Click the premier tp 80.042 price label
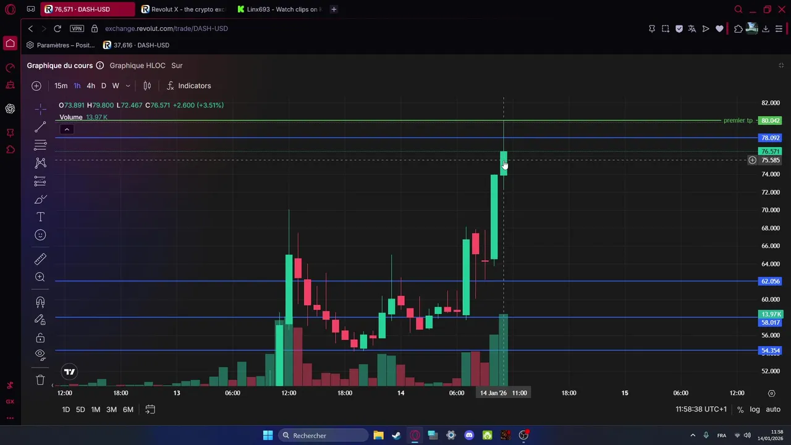The image size is (791, 445). pos(771,121)
